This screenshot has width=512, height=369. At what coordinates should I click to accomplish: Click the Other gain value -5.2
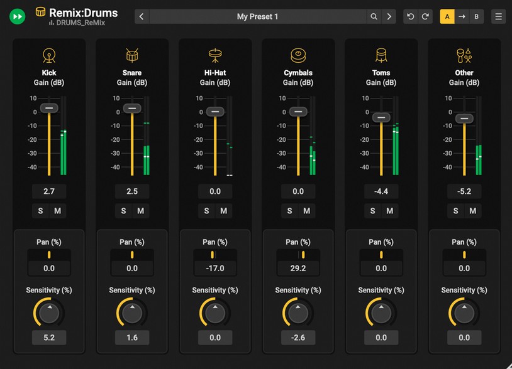(464, 191)
